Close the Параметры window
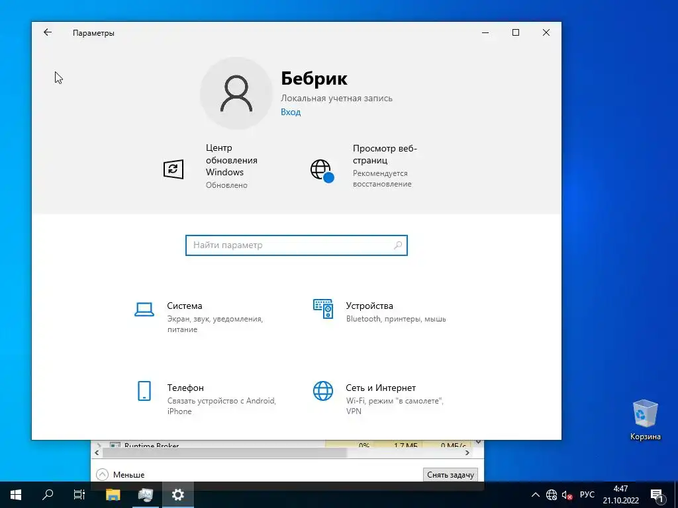The height and width of the screenshot is (508, 678). (546, 32)
